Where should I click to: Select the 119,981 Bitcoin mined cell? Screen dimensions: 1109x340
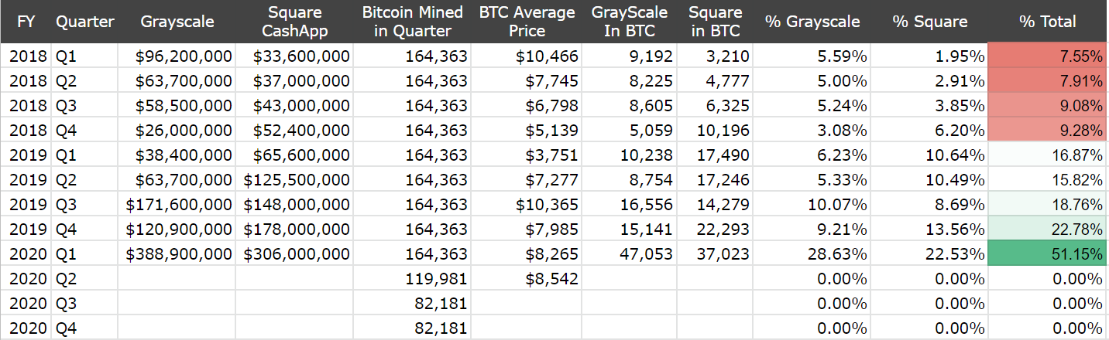tap(413, 278)
